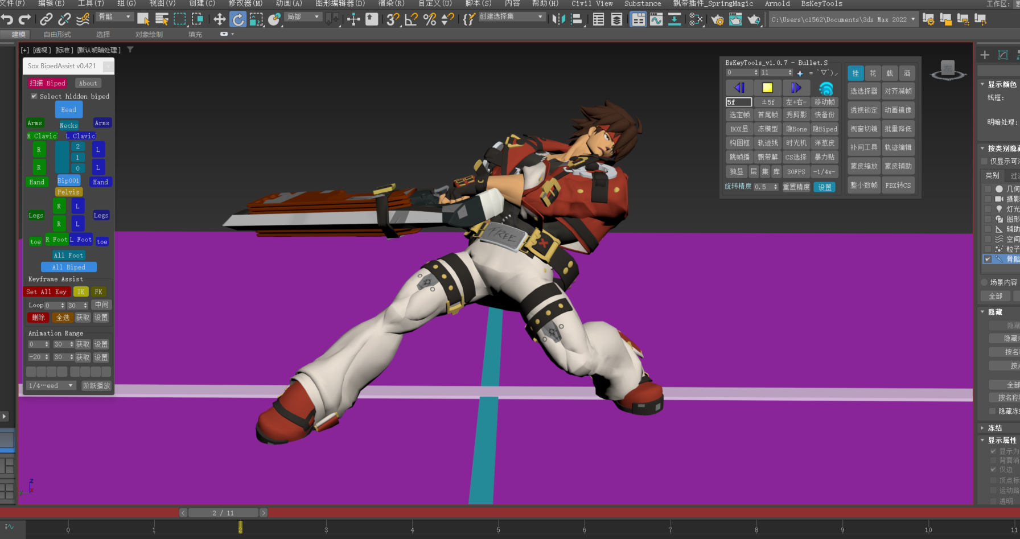Open Select by Name dialog
The image size is (1020, 539).
click(x=162, y=19)
